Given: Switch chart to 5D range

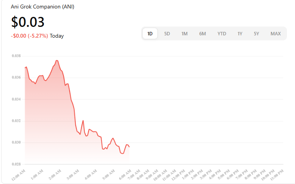Looking at the screenshot, I should click(x=167, y=34).
